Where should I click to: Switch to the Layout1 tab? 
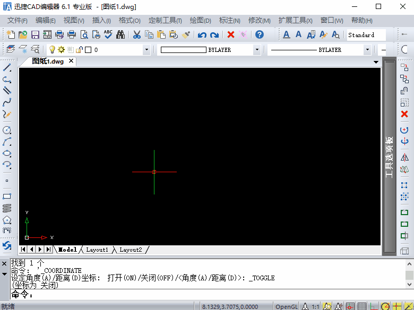(x=97, y=250)
